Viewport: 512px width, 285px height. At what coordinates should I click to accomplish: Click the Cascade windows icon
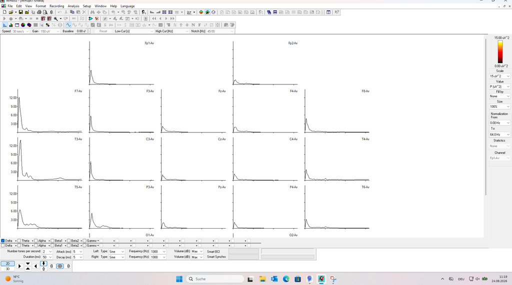(x=268, y=12)
